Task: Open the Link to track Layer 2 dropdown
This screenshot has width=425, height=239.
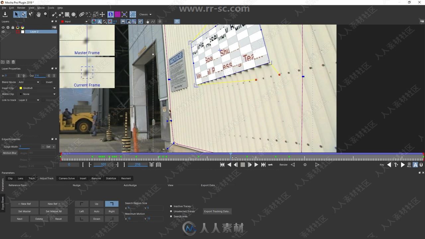Action: point(29,100)
